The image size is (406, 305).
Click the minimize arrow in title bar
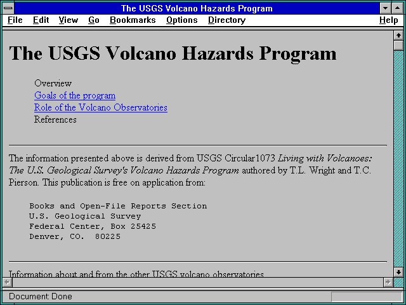385,8
